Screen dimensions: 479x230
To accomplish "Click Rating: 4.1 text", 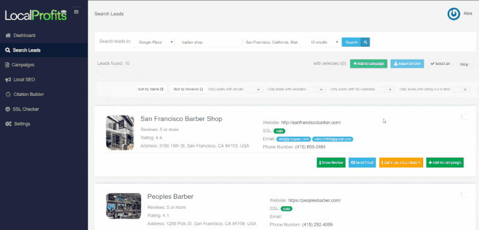I will click(158, 215).
